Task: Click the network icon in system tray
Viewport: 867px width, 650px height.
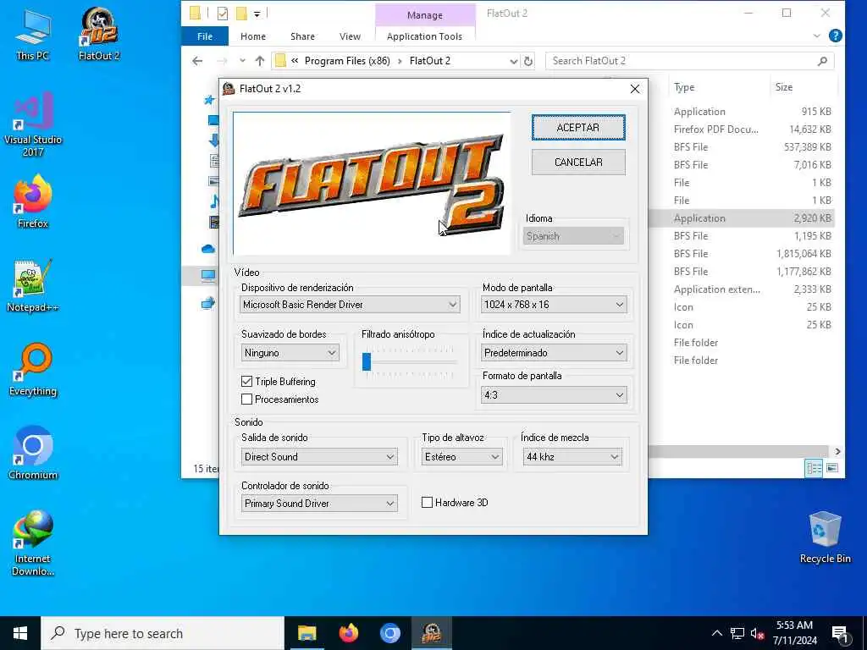Action: 737,633
